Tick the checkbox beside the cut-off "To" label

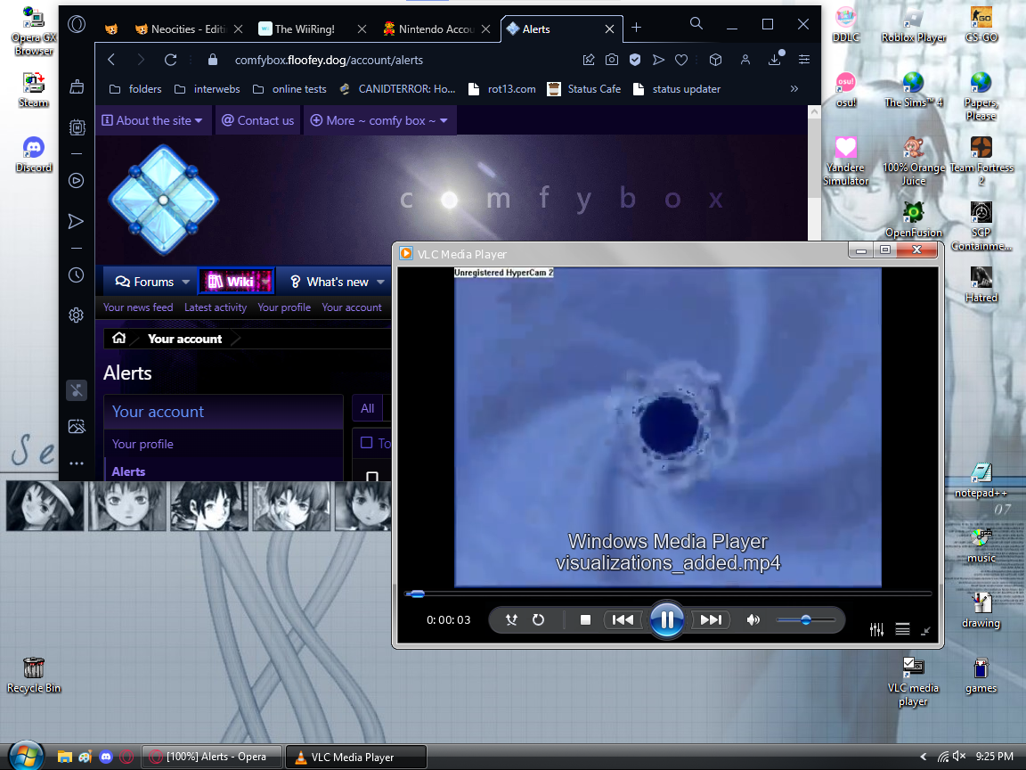click(x=366, y=443)
